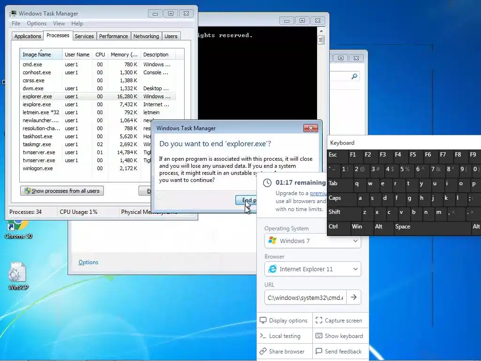This screenshot has height=361, width=481.
Task: Click the command prompt scrollbar up arrow
Action: click(x=321, y=31)
